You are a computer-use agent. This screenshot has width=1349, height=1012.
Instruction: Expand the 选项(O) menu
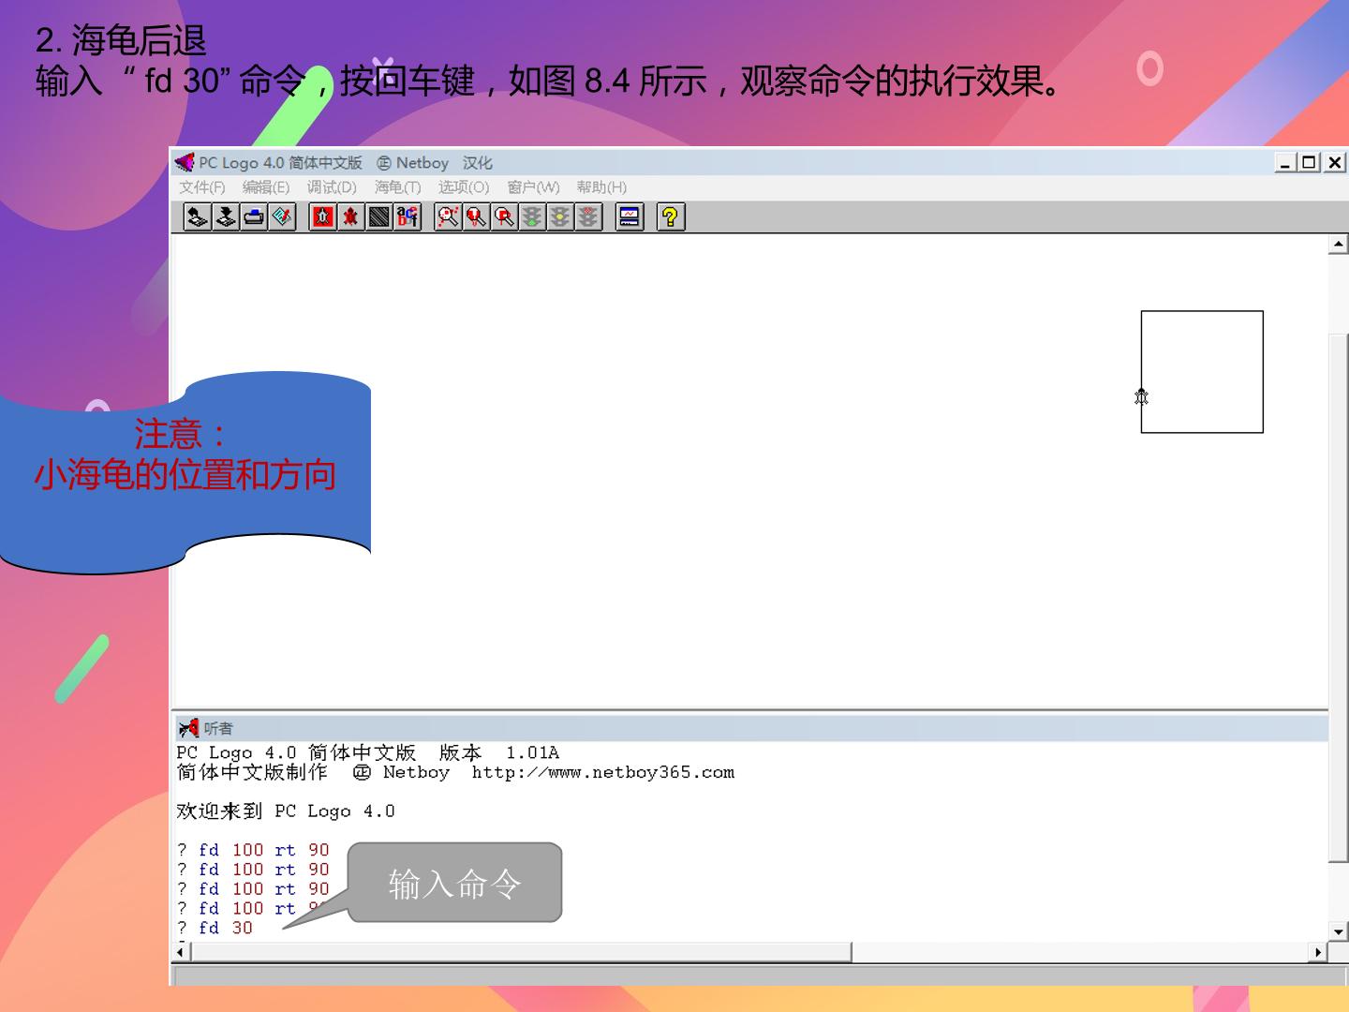coord(464,187)
